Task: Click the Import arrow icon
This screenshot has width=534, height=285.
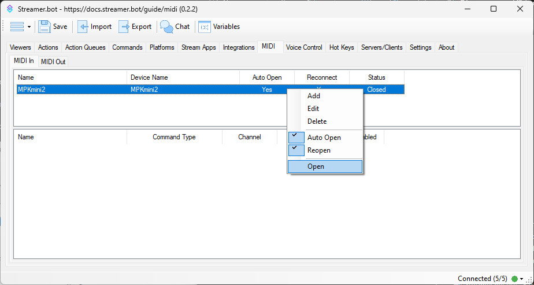Action: coord(83,27)
